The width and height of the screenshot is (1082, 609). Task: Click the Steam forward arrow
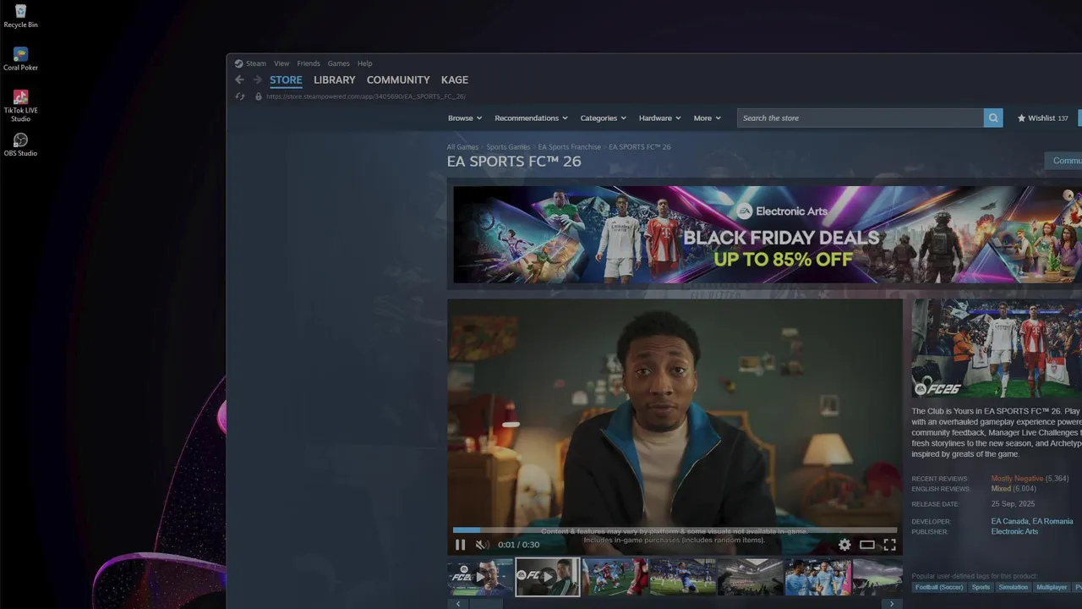point(257,80)
